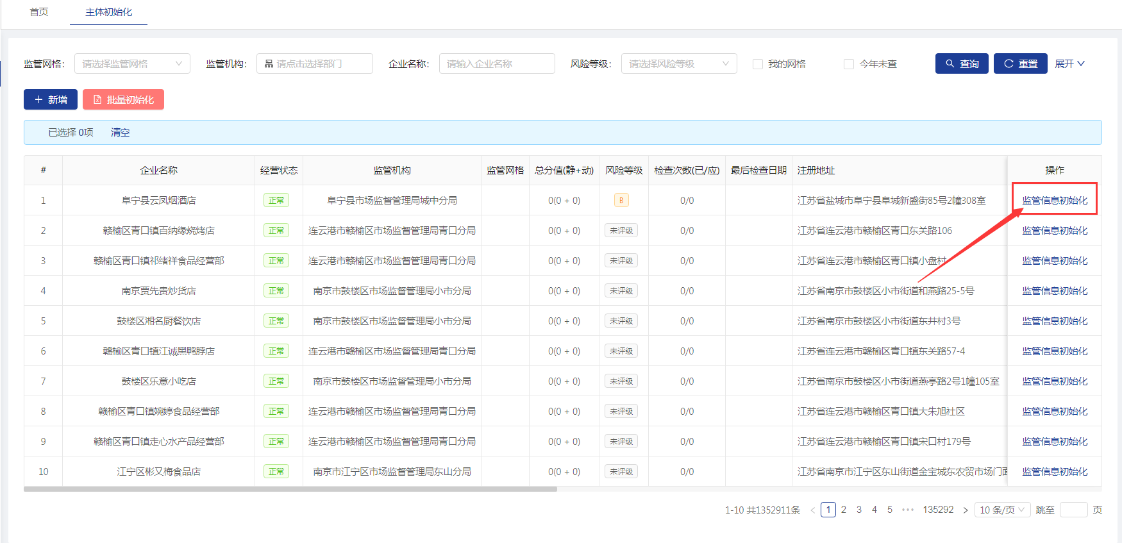Open the 监管网格 dropdown
The image size is (1122, 543).
coord(132,63)
